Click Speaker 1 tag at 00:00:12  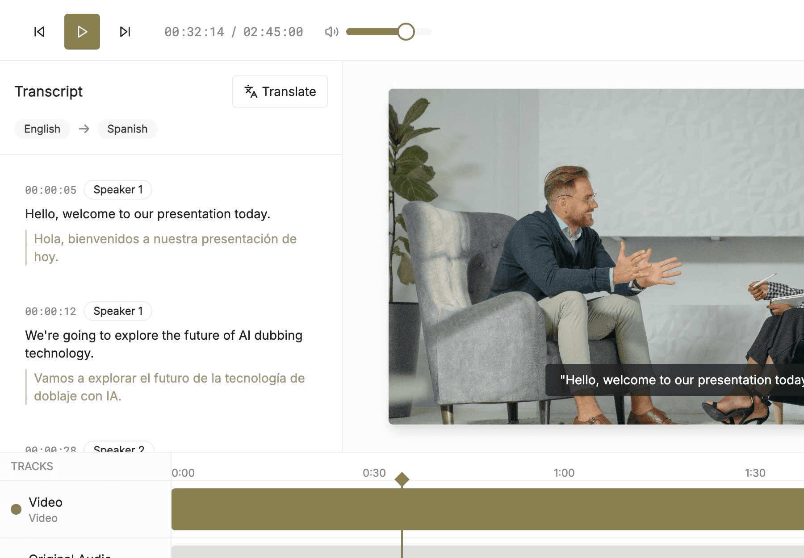pyautogui.click(x=118, y=311)
